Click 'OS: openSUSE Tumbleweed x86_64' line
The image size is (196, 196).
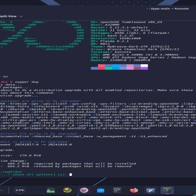126,22
